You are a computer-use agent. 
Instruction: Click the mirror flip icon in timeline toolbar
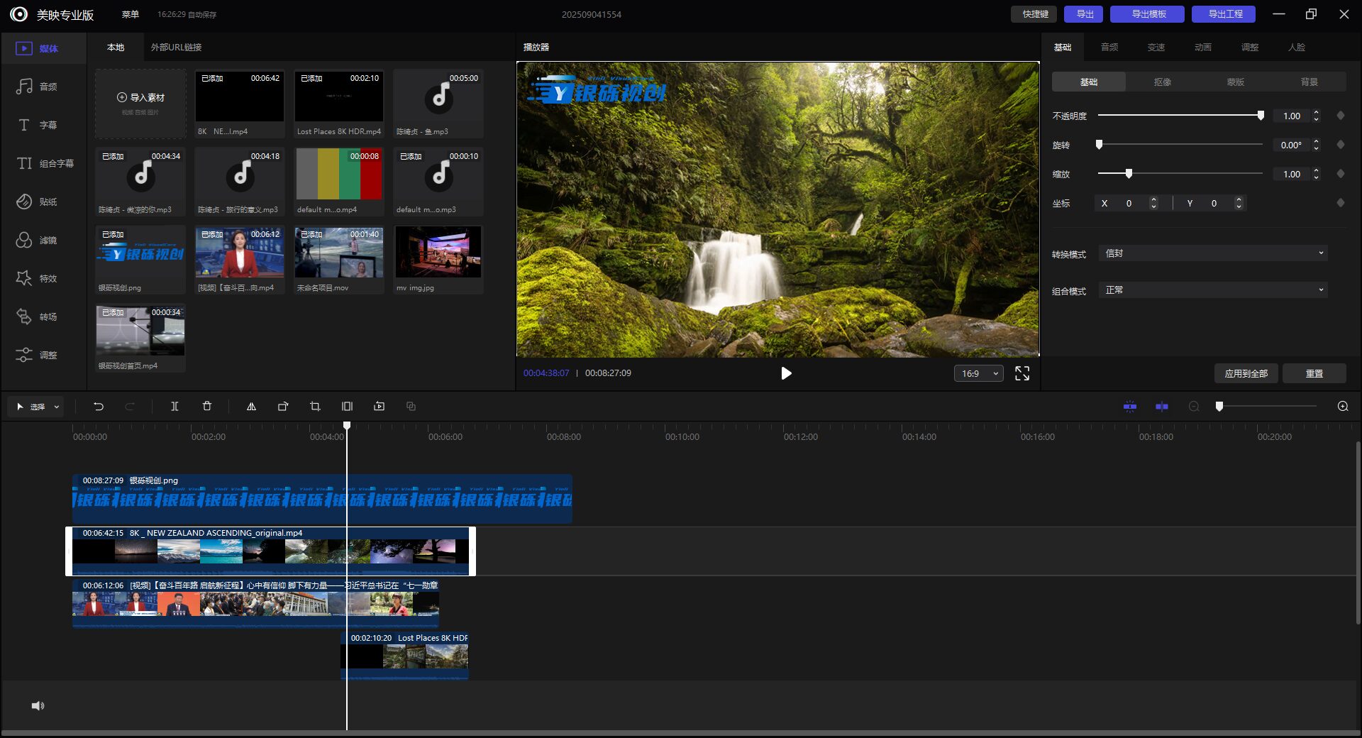(251, 407)
